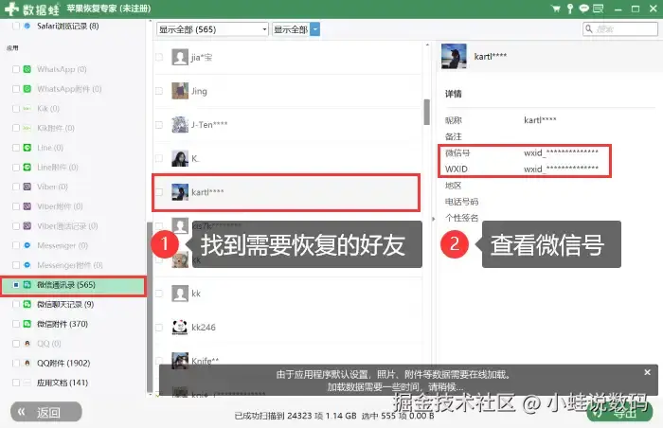Tick the checkbox for contact jia*宝
Viewport: 663px width, 428px height.
click(159, 57)
